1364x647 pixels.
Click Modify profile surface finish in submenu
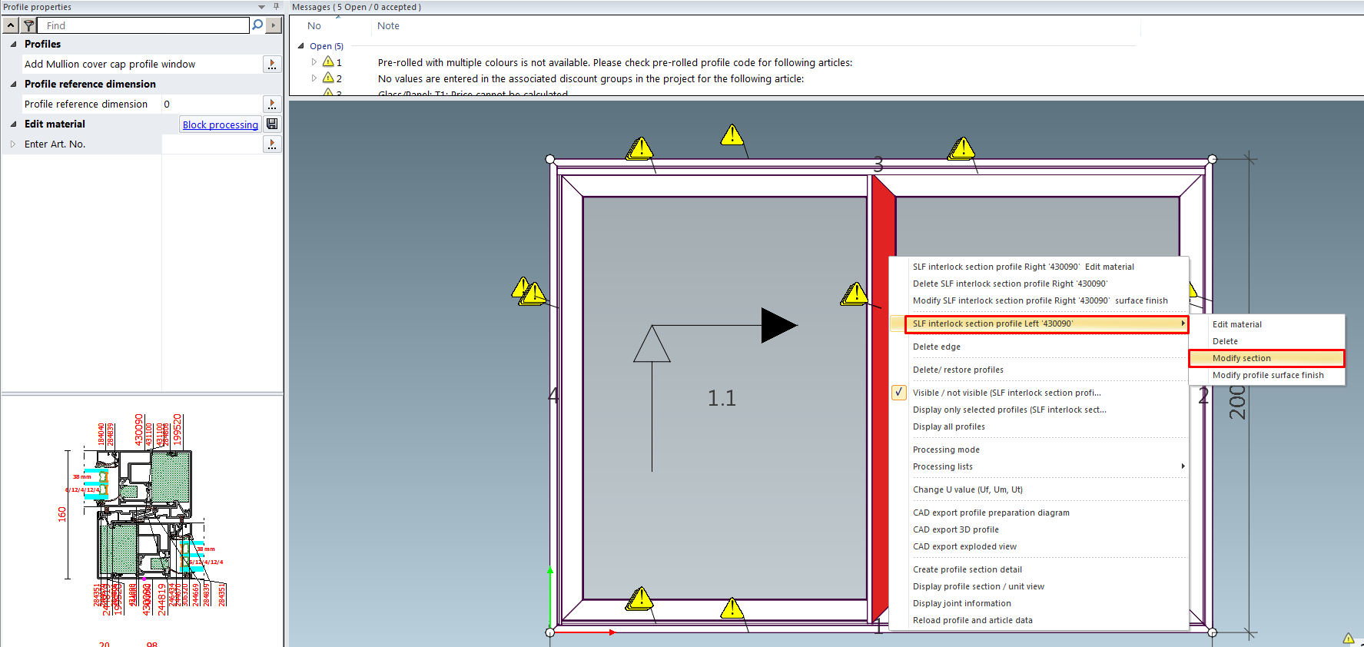(1267, 375)
